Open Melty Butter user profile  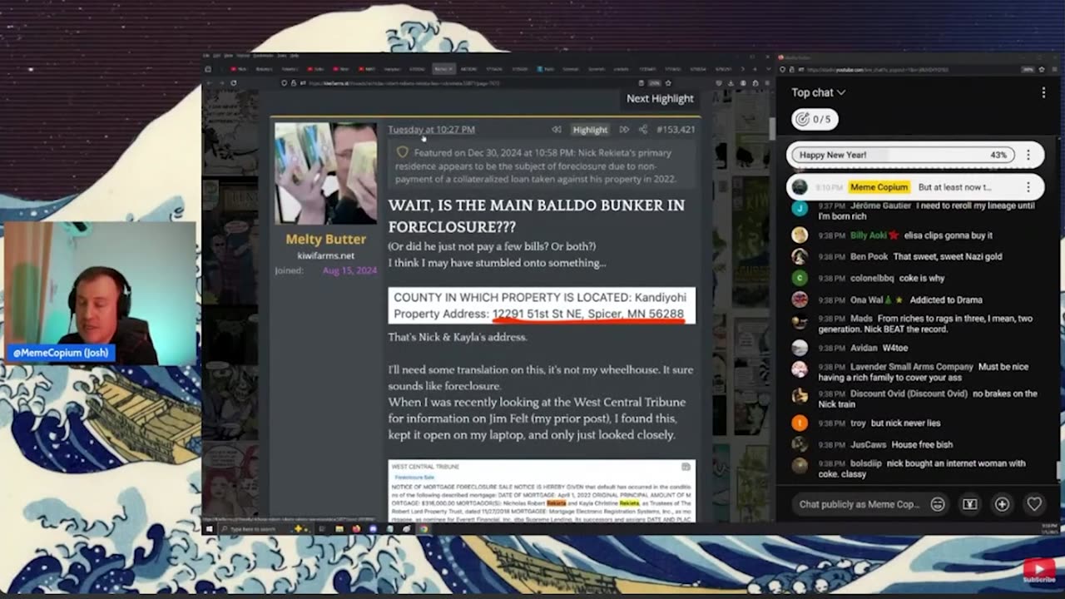click(326, 239)
